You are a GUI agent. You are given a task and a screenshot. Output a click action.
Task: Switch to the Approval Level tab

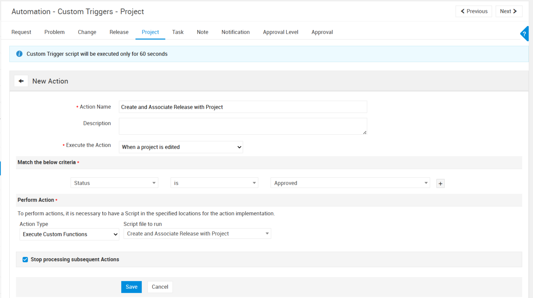tap(280, 32)
